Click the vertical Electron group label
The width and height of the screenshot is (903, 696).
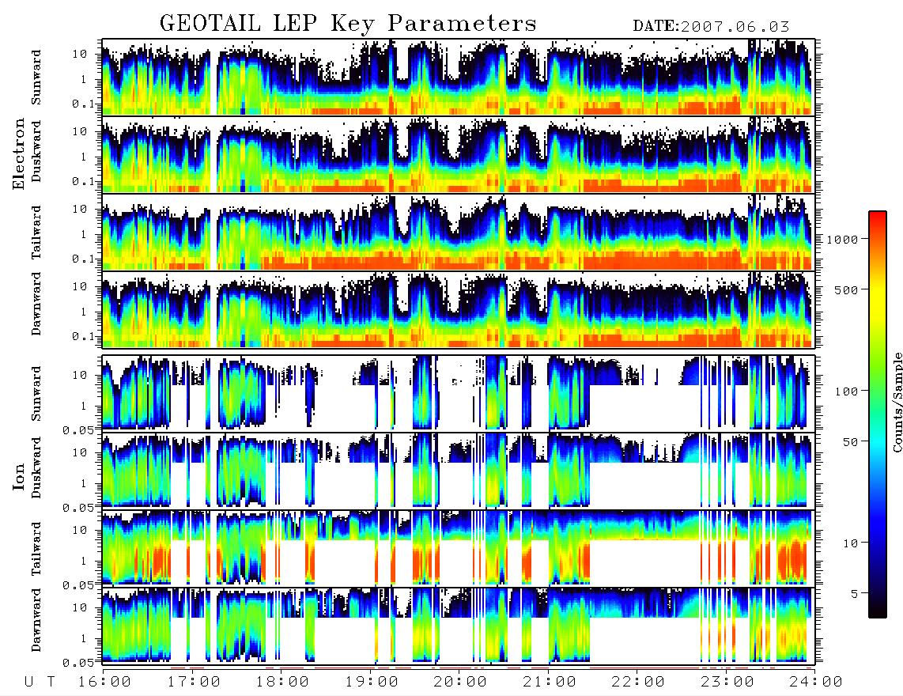(18, 154)
